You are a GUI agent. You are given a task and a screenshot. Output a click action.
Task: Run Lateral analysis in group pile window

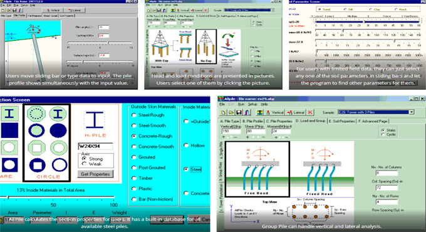tap(296, 112)
